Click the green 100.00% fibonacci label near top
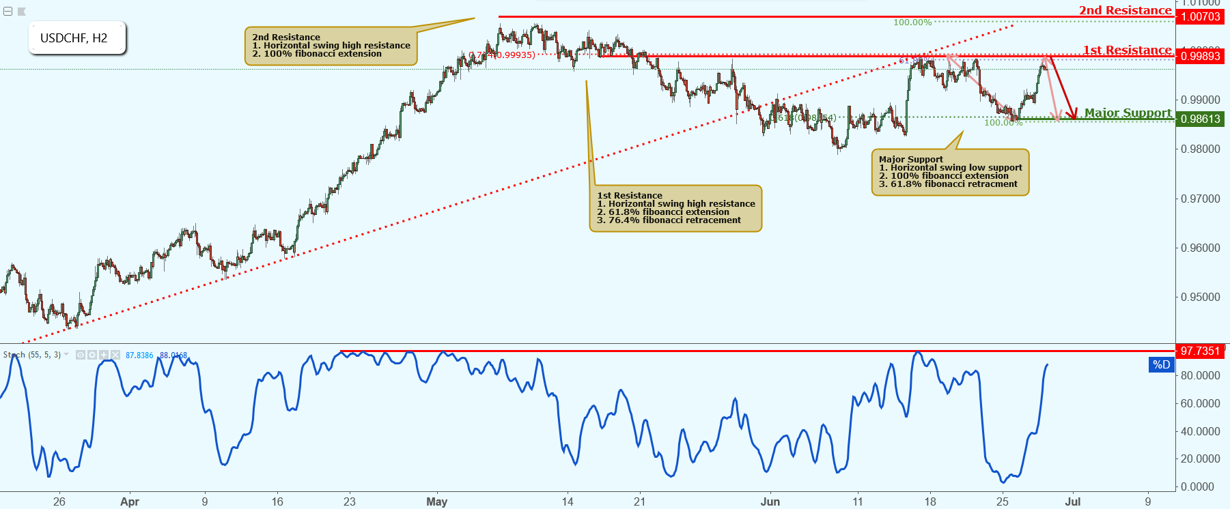The width and height of the screenshot is (1230, 509). click(x=912, y=23)
